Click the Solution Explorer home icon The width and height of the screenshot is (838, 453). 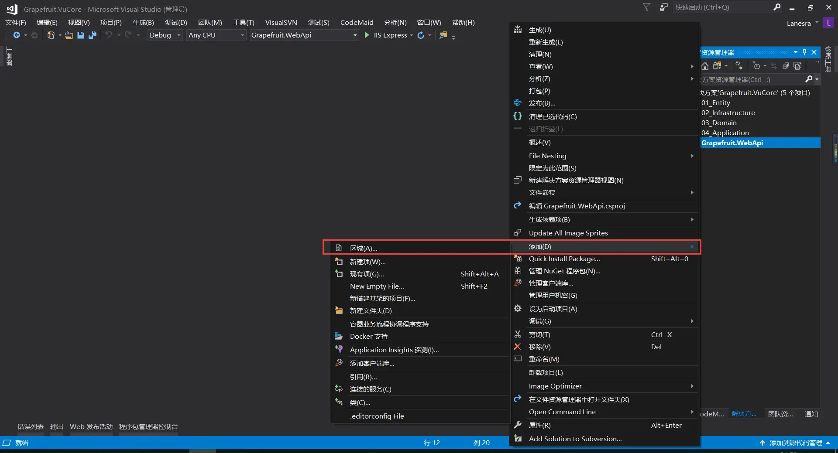pos(705,66)
